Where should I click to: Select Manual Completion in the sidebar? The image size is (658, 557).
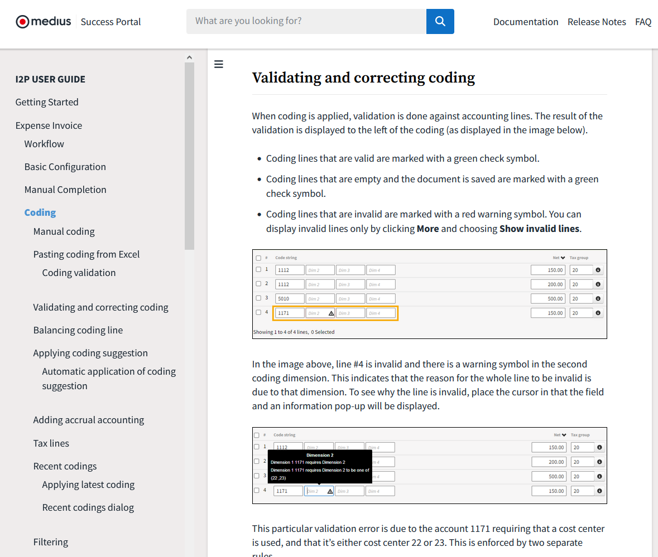tap(65, 190)
